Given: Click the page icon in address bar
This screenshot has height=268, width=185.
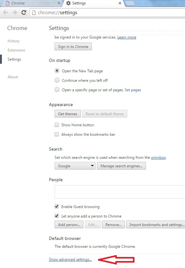Looking at the screenshot, I should (34, 13).
